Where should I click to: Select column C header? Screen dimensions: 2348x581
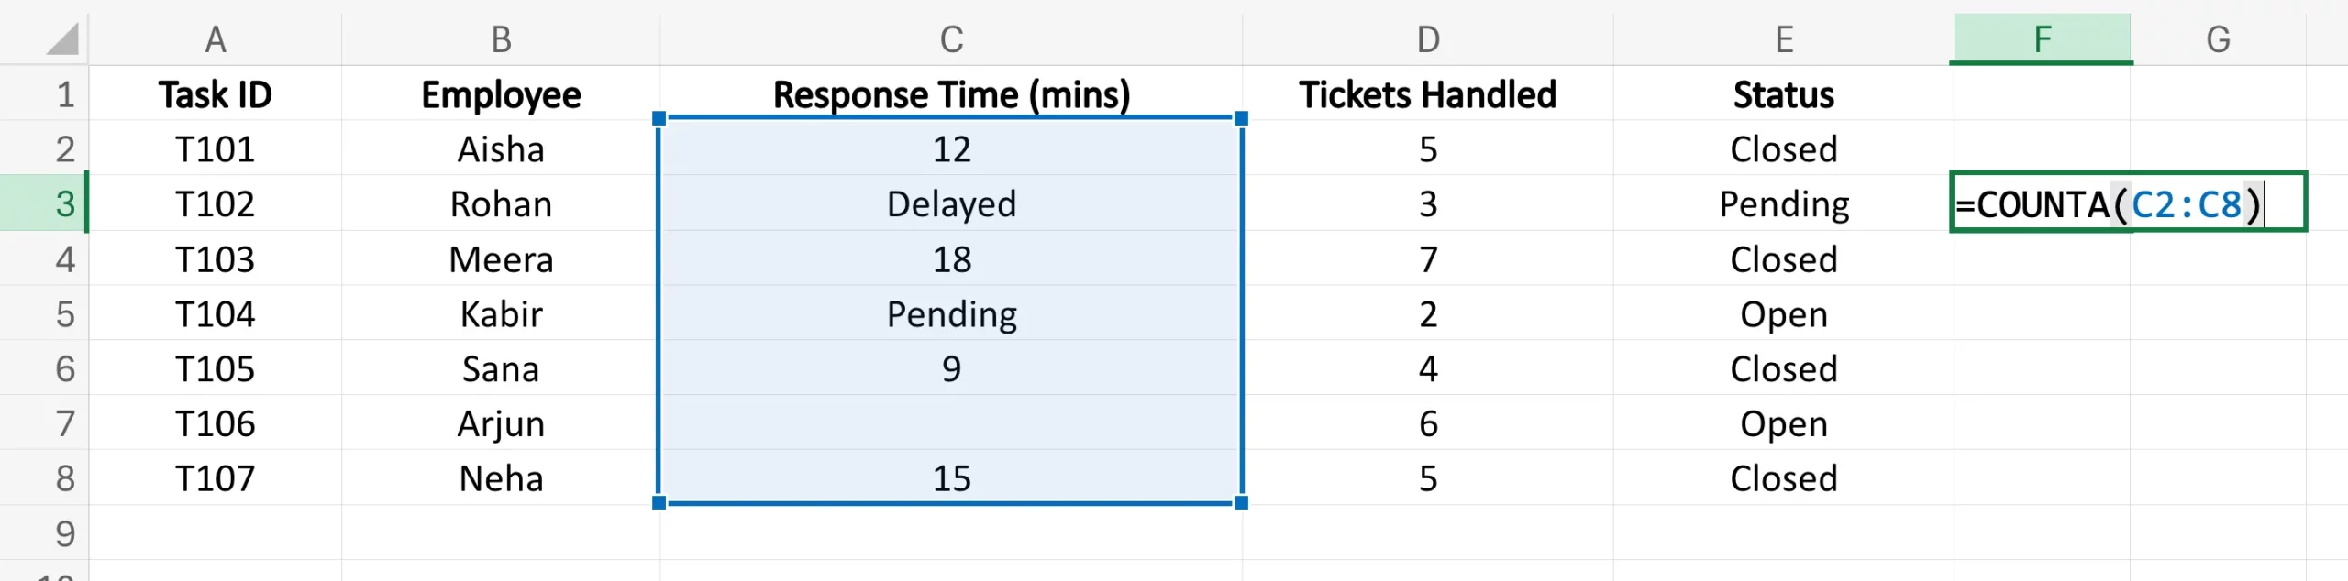[951, 39]
